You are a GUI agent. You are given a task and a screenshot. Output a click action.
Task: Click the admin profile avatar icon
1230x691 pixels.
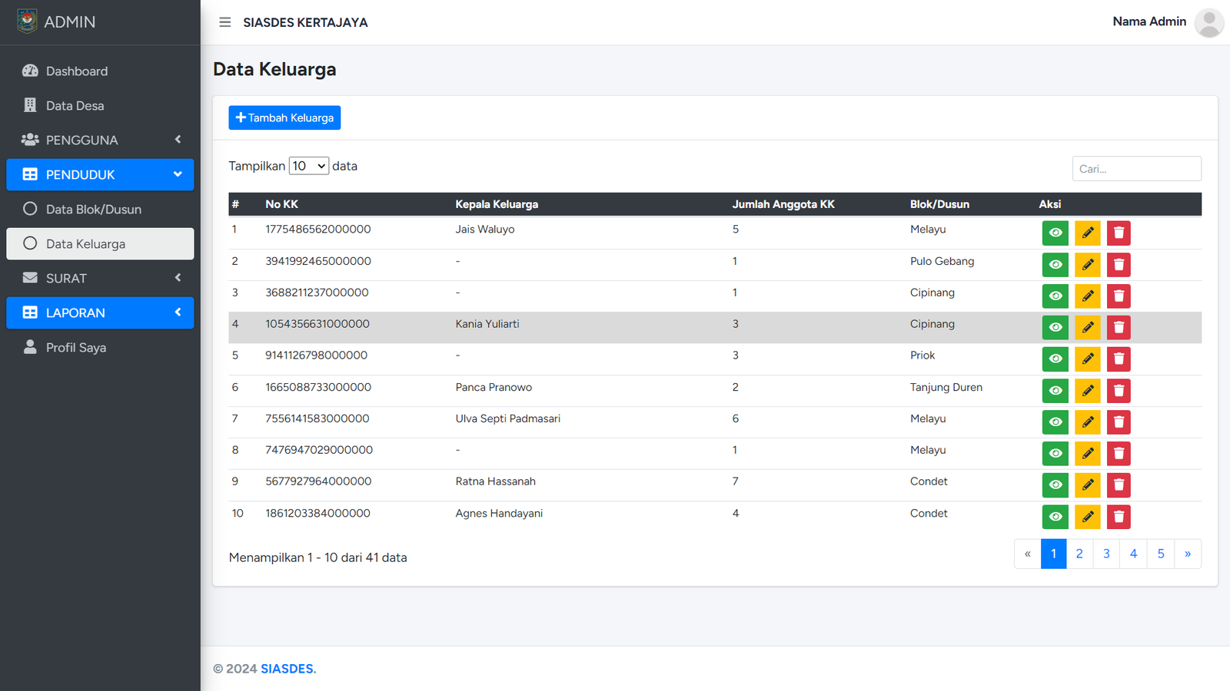(x=1208, y=22)
